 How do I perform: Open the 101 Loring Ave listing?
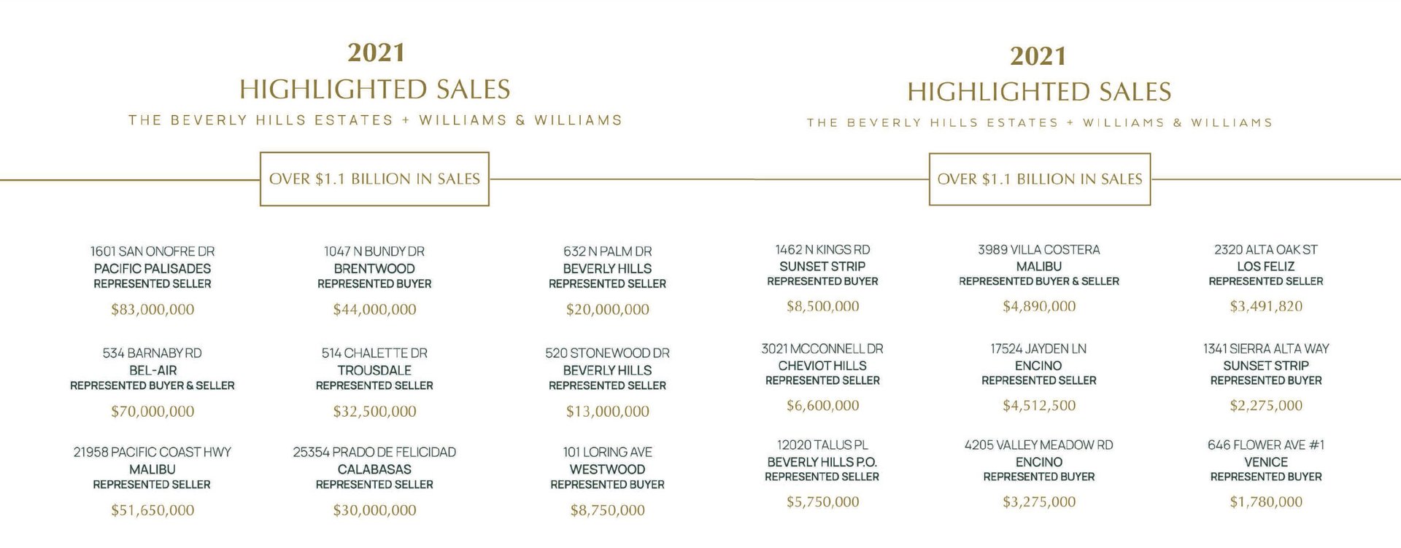point(607,453)
